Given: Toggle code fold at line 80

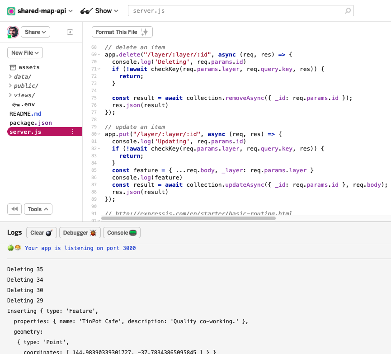Looking at the screenshot, I should pos(100,134).
